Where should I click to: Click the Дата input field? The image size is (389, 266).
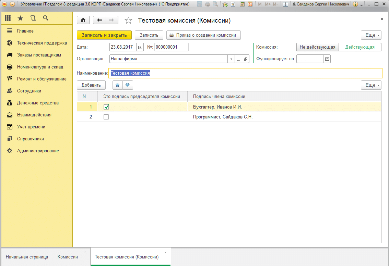point(123,47)
